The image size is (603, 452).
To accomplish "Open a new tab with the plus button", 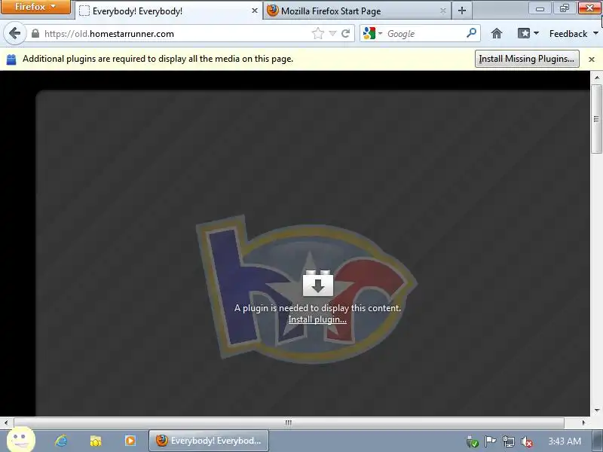I will pyautogui.click(x=462, y=11).
